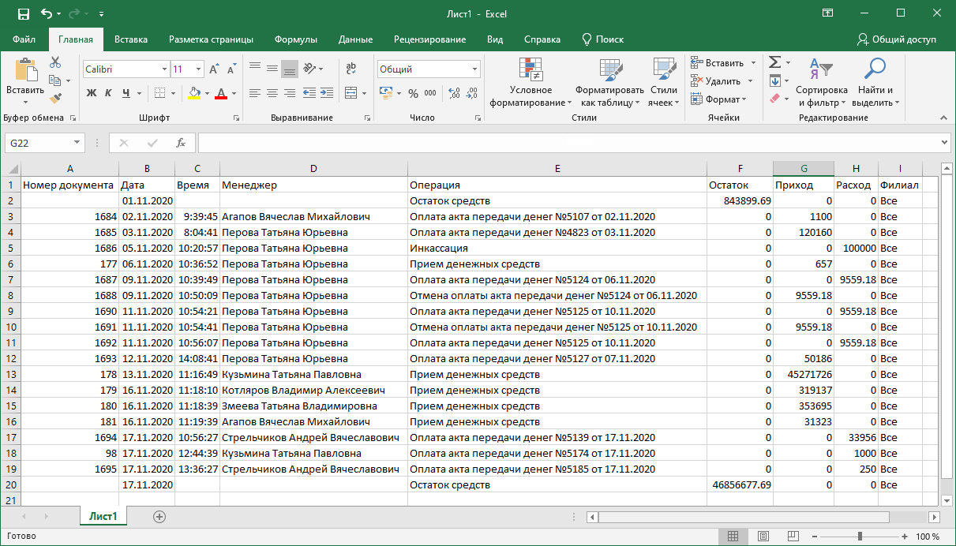Open Conditional Formatting (Условное форматирование)
This screenshot has height=546, width=956.
coord(530,83)
